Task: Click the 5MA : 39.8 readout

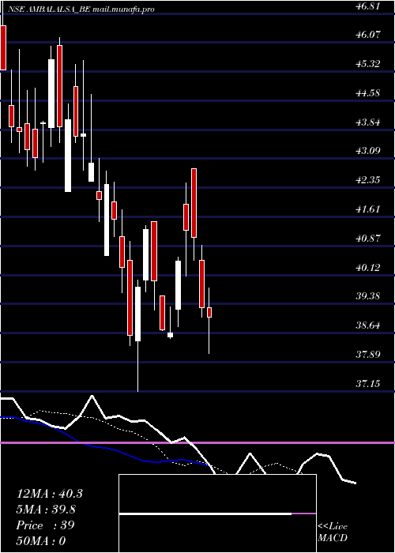Action: click(x=46, y=510)
